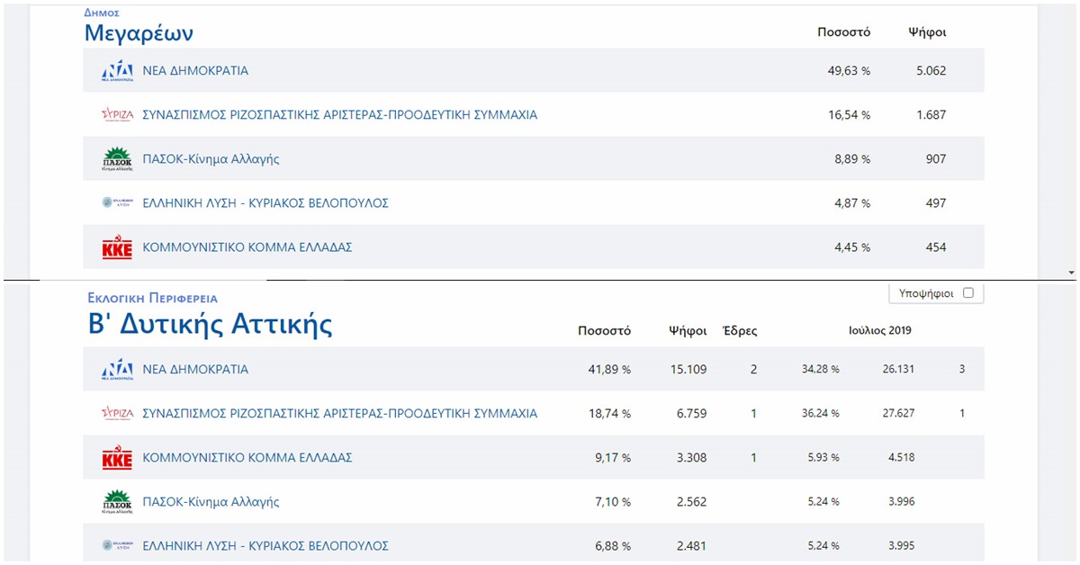Click the 41,89 % percentage value
The image size is (1080, 565).
(x=609, y=370)
